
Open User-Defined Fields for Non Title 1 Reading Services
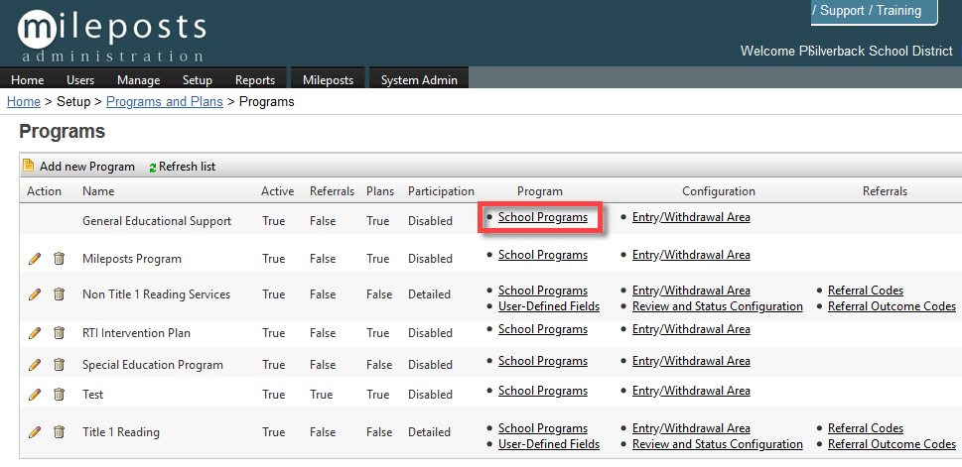click(x=549, y=306)
